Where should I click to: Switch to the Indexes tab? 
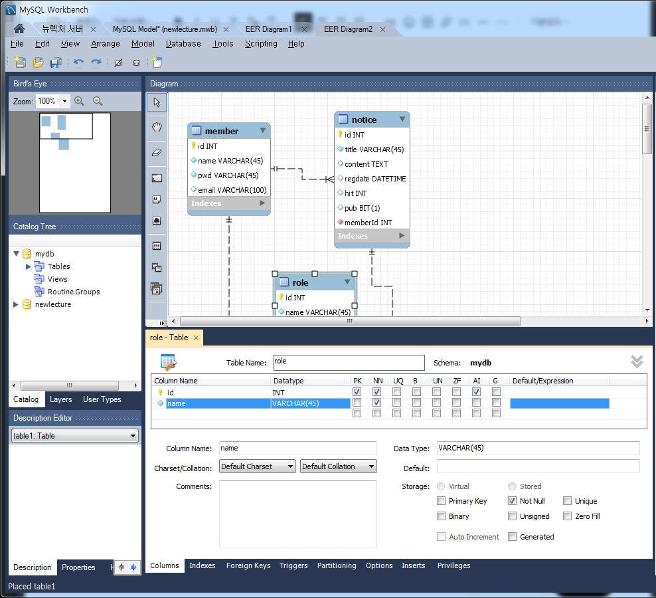point(202,565)
